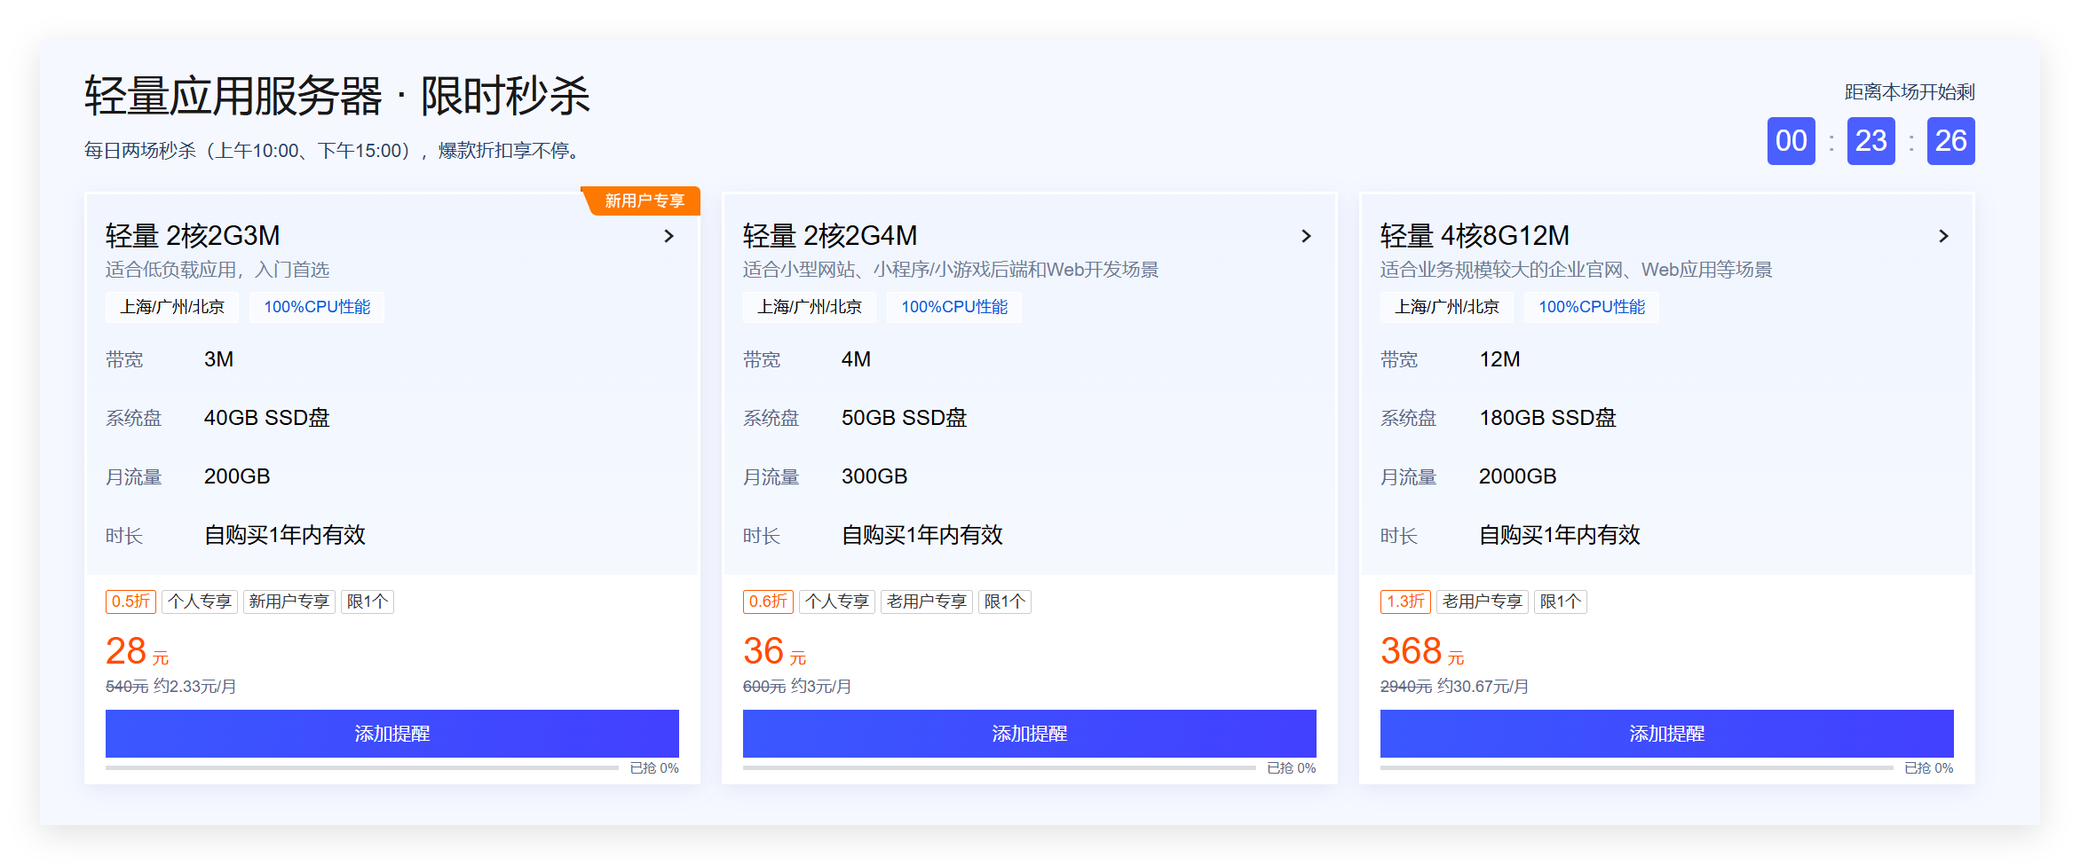Click the 4M bandwidth value
Screen dimensions: 2080x865
(x=857, y=359)
